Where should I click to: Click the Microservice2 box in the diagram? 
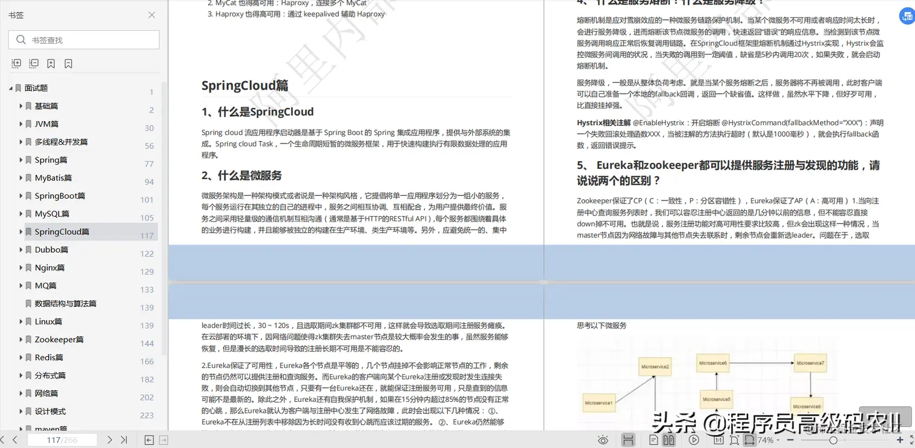[655, 367]
